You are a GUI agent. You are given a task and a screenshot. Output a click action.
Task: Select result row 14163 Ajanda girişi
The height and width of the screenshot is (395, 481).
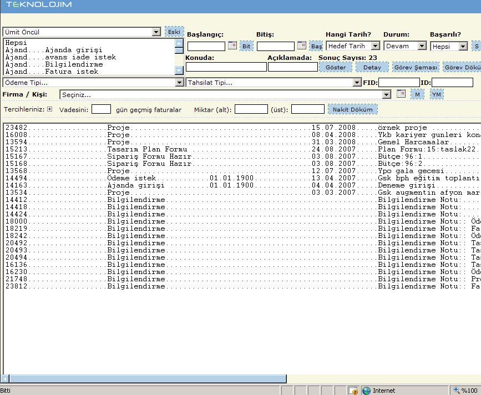[242, 185]
